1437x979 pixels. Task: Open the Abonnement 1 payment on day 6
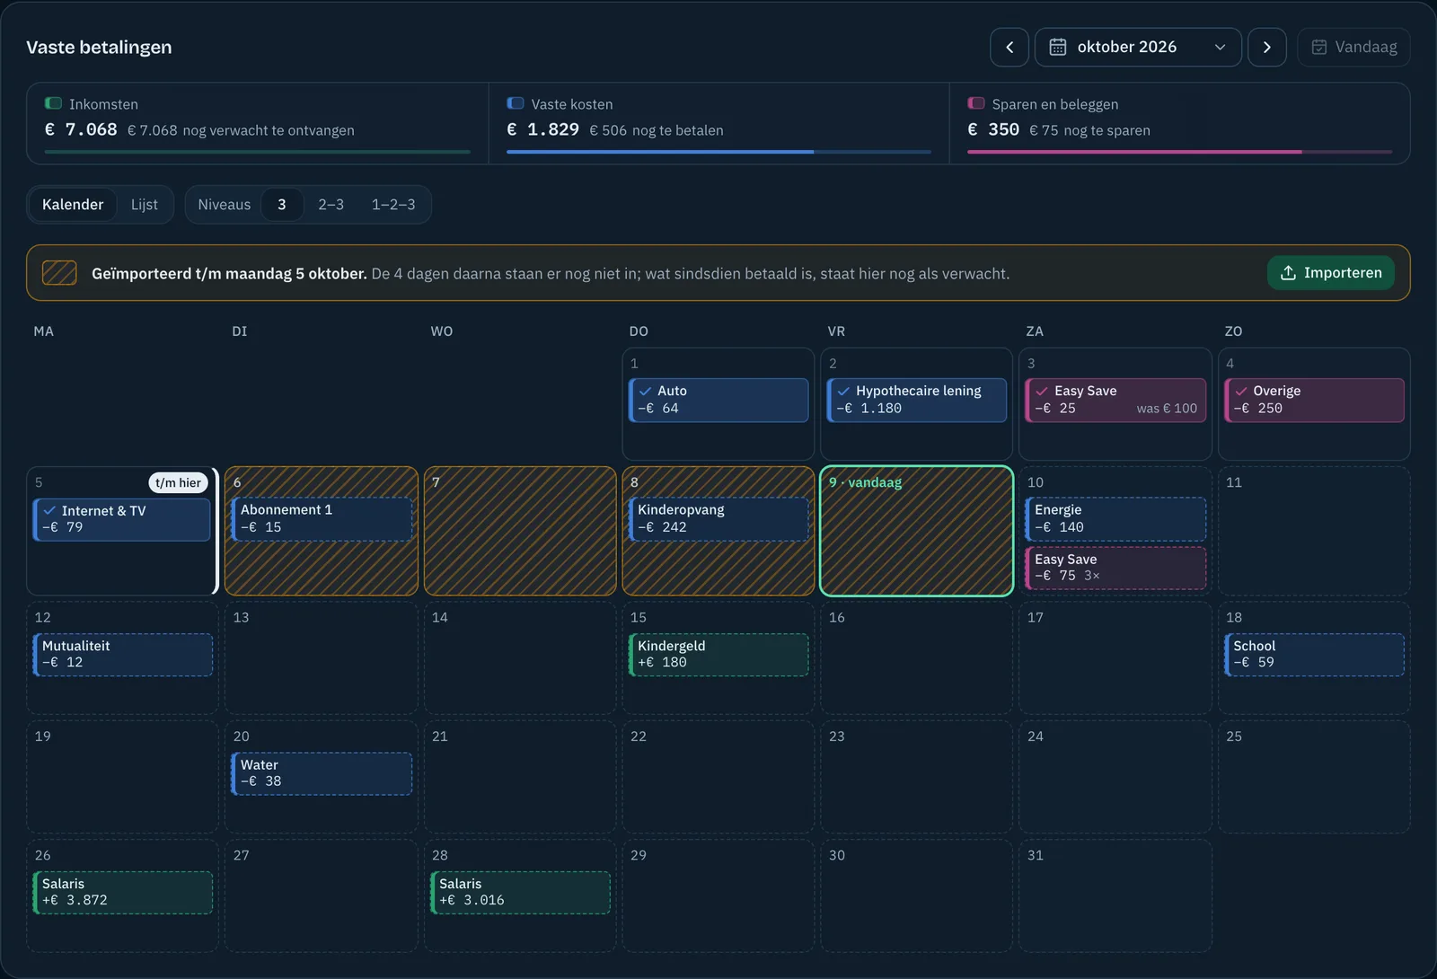(322, 519)
